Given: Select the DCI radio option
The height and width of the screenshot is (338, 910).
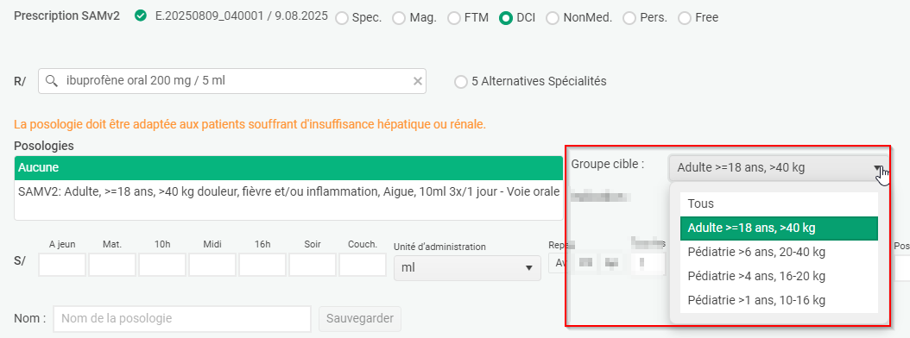Looking at the screenshot, I should pyautogui.click(x=505, y=19).
